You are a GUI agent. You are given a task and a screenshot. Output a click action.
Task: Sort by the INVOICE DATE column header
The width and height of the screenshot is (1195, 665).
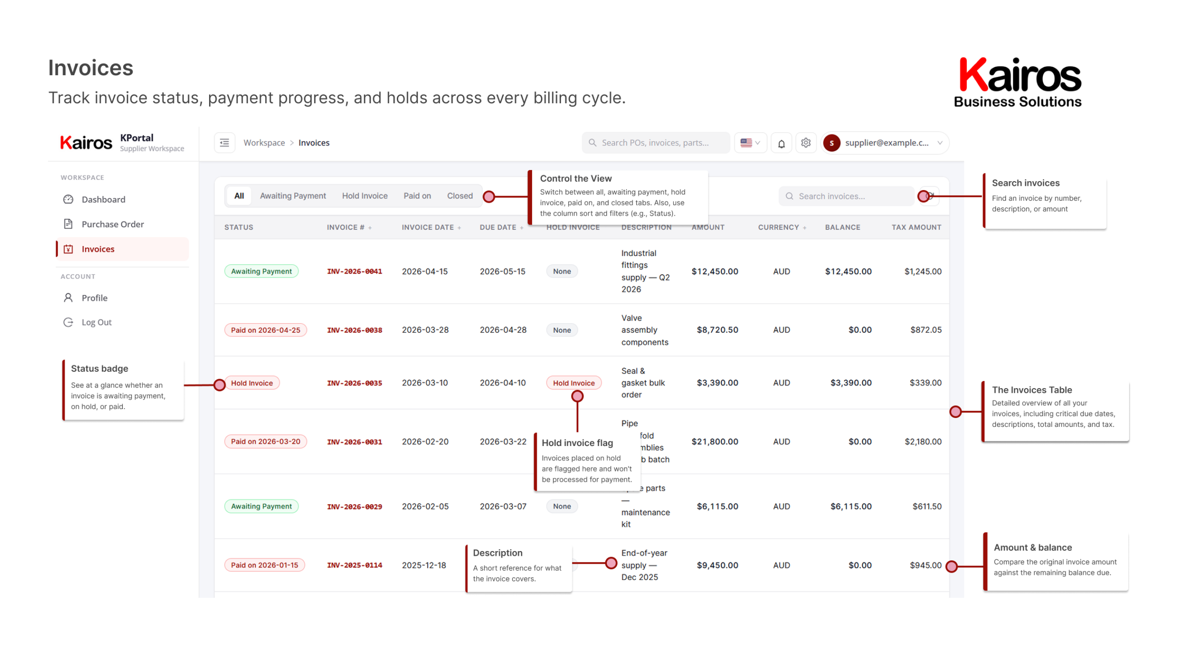click(x=431, y=227)
